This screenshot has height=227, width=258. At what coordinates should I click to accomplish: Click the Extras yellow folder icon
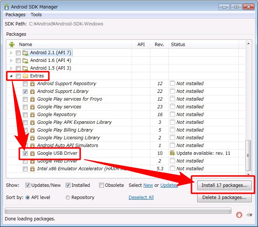25,76
